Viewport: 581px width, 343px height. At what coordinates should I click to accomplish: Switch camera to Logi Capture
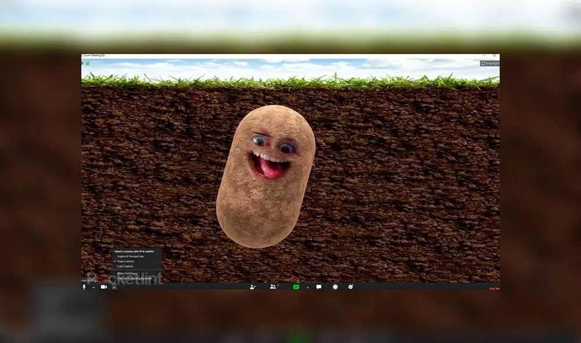pyautogui.click(x=127, y=266)
